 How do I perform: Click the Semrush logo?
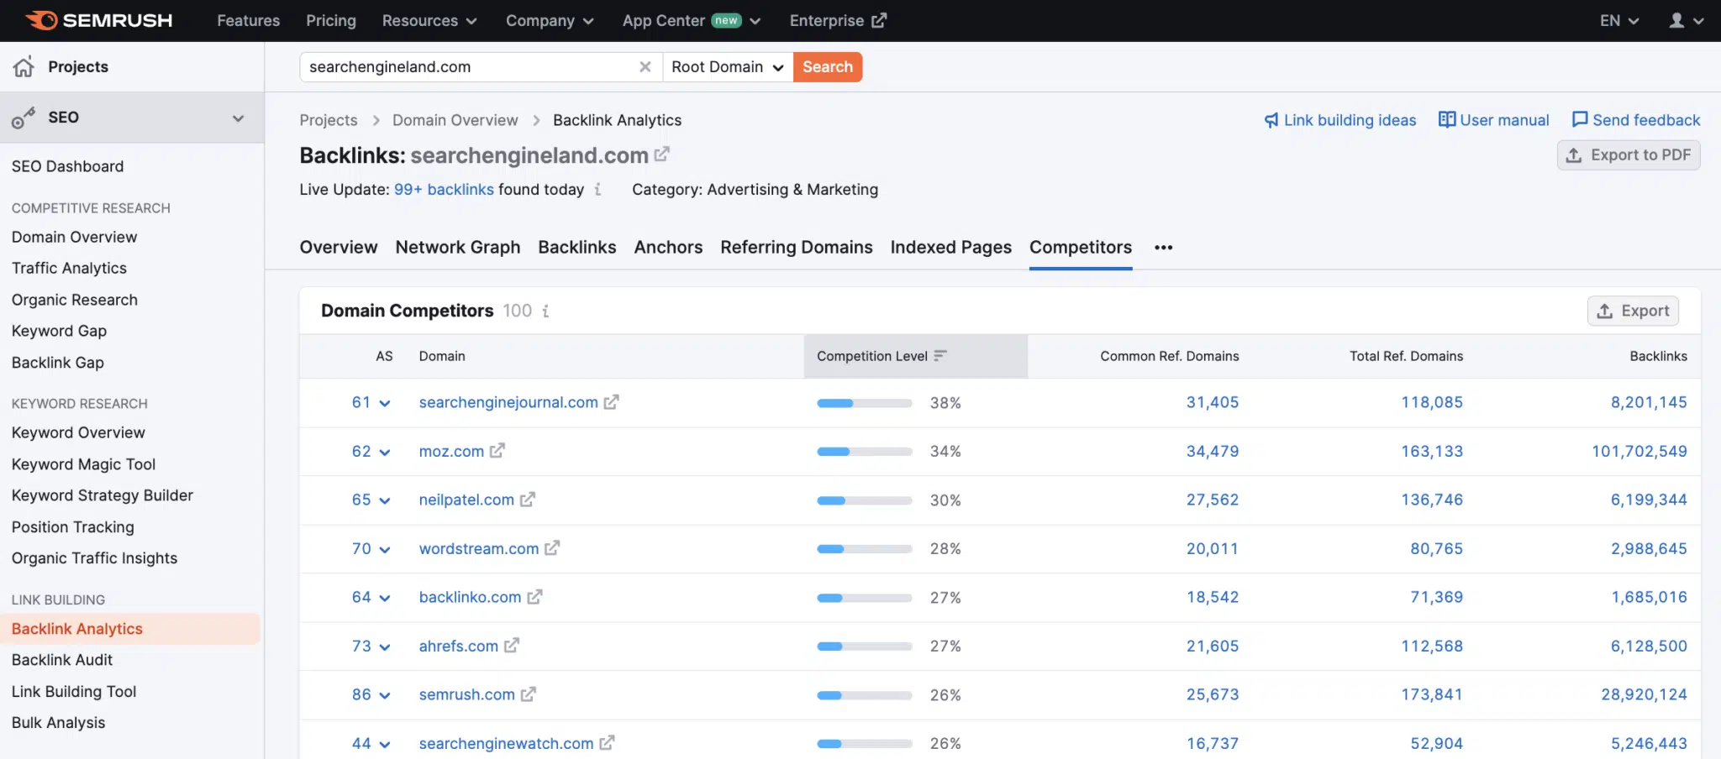(99, 20)
